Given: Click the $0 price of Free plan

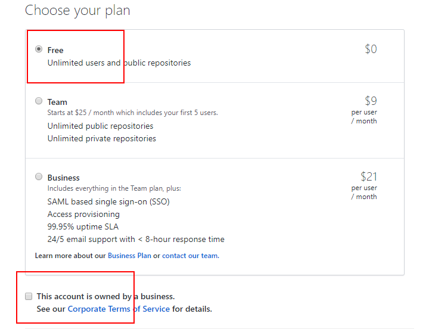Looking at the screenshot, I should 371,49.
